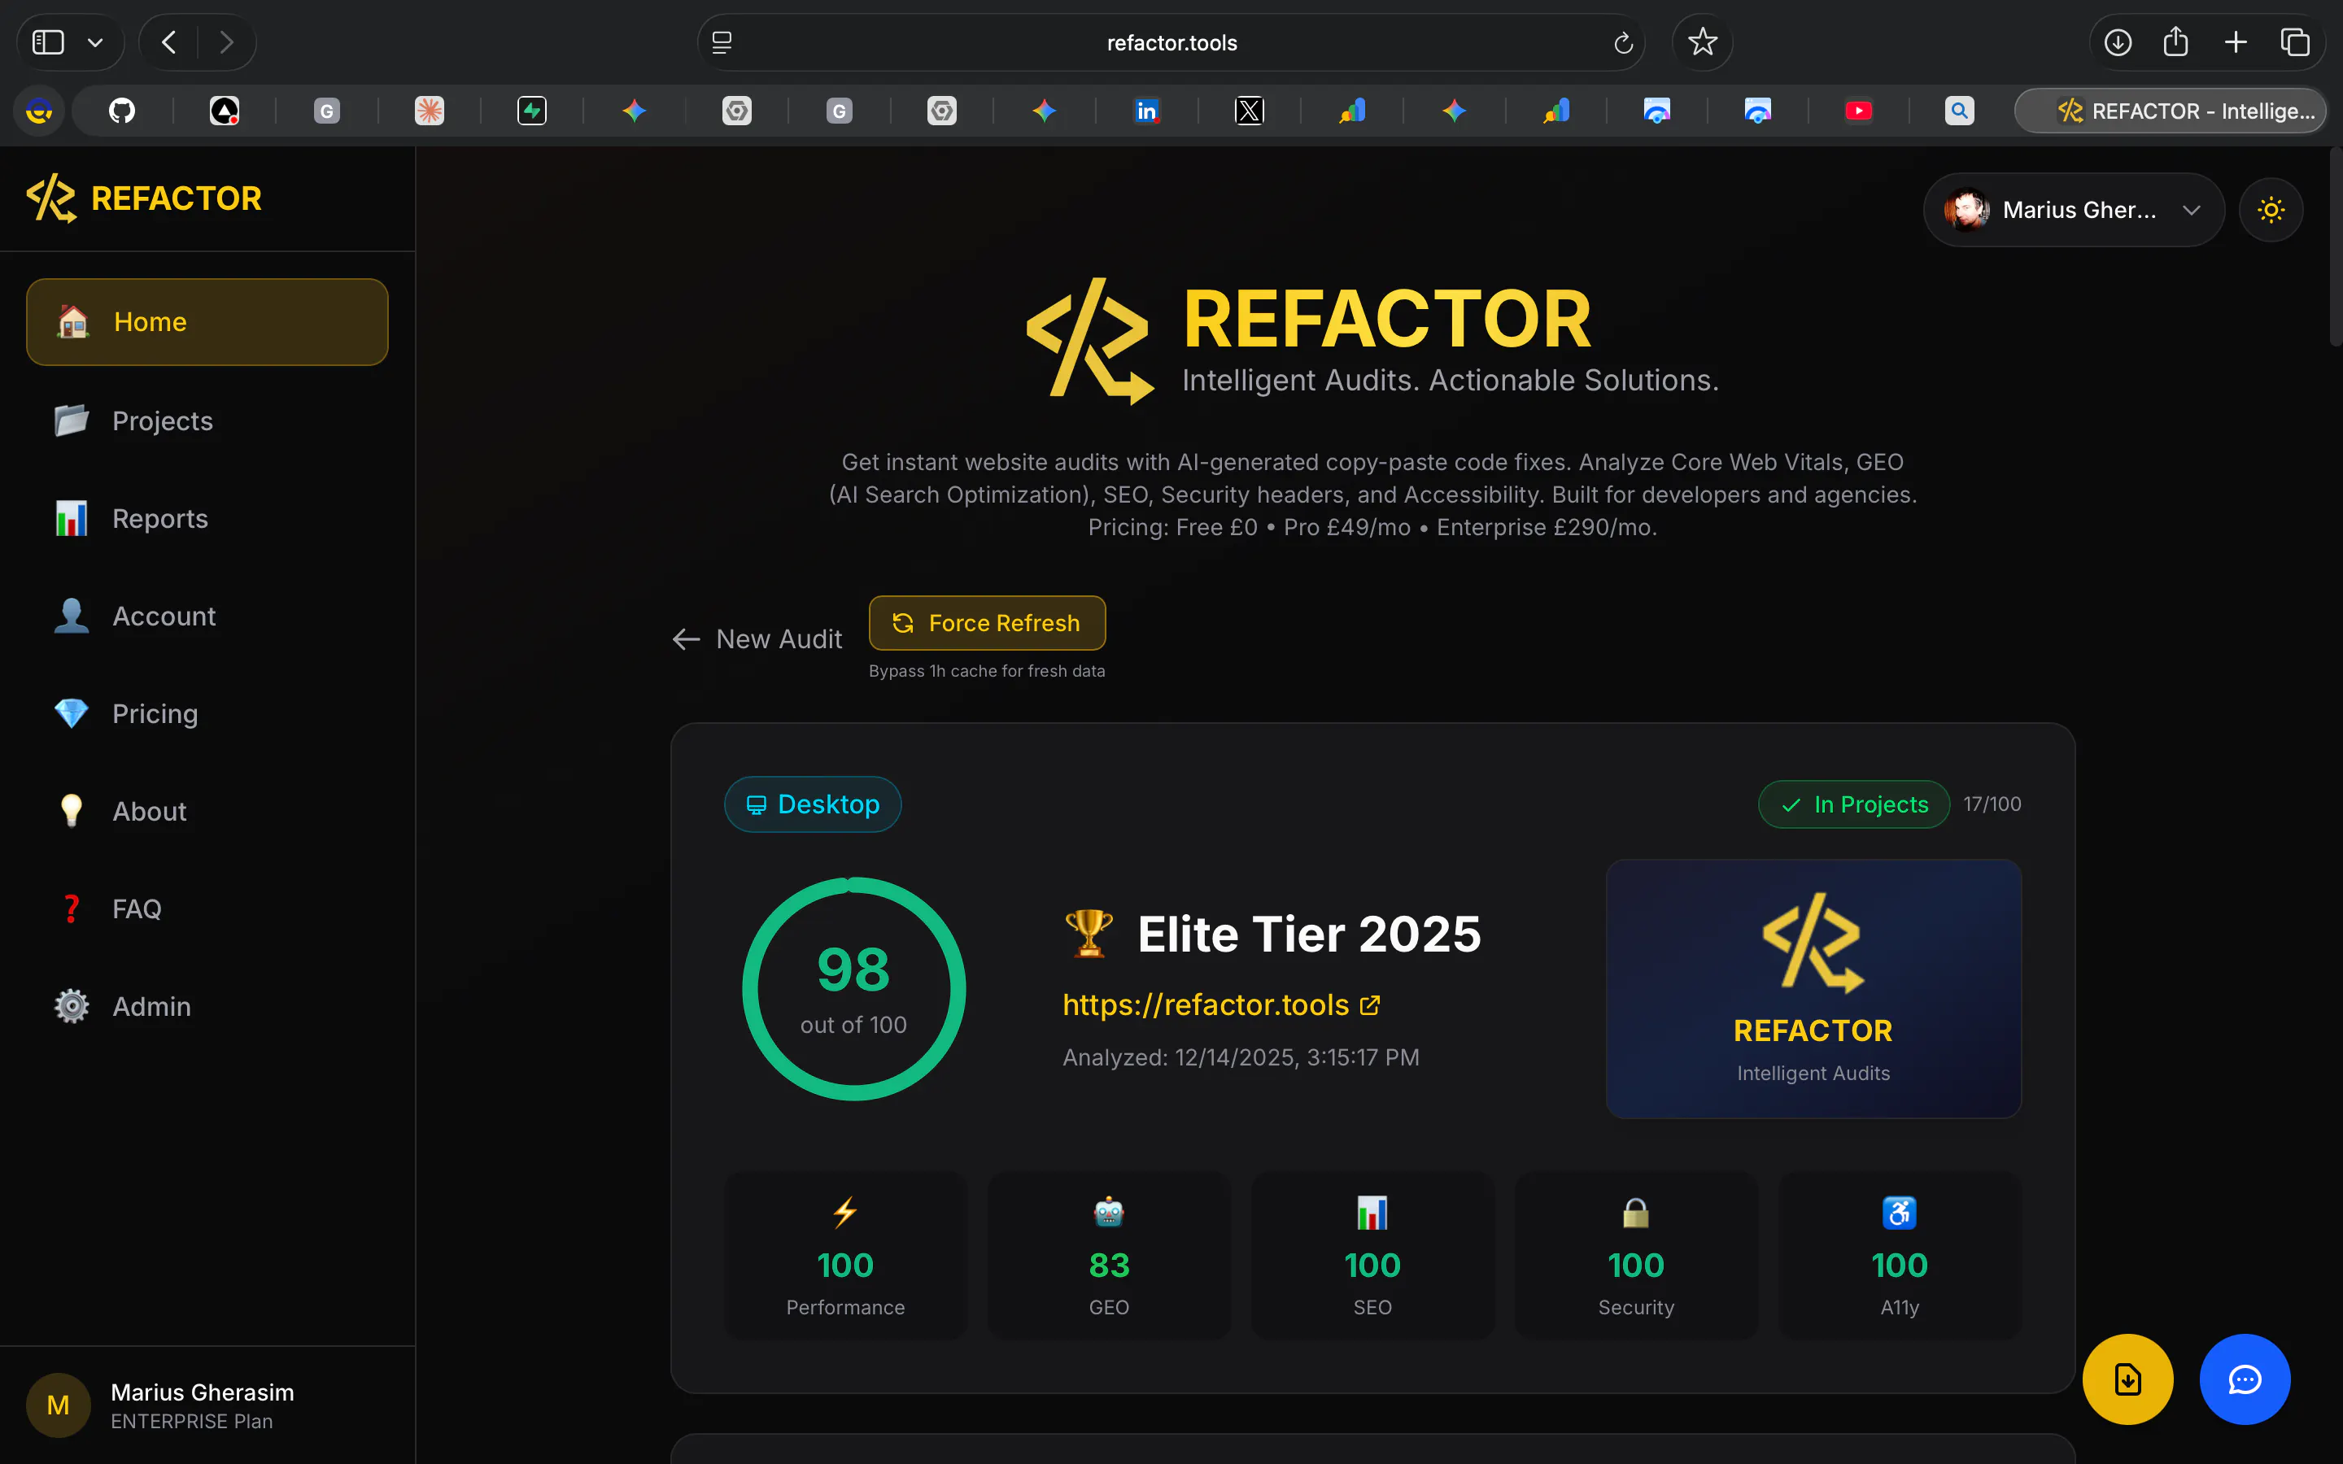Click the Desktop device badge

click(x=812, y=804)
